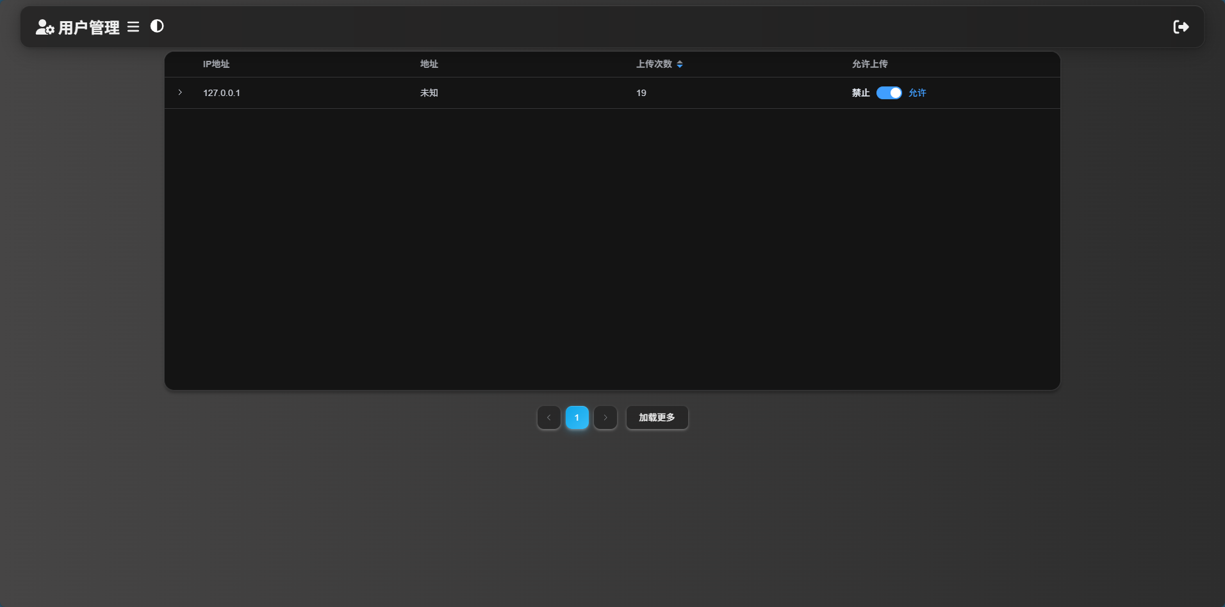
Task: Open the hamburger menu in header
Action: click(133, 27)
